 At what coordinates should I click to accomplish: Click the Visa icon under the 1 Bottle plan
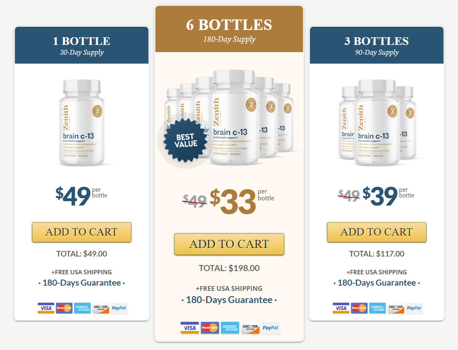(x=46, y=308)
